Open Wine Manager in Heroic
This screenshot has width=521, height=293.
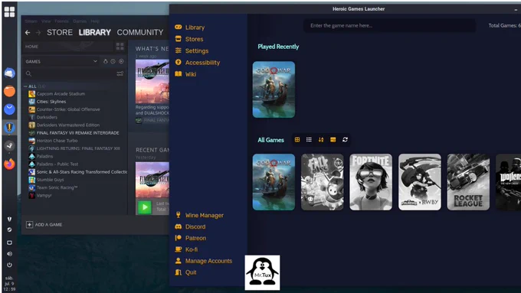[199, 216]
